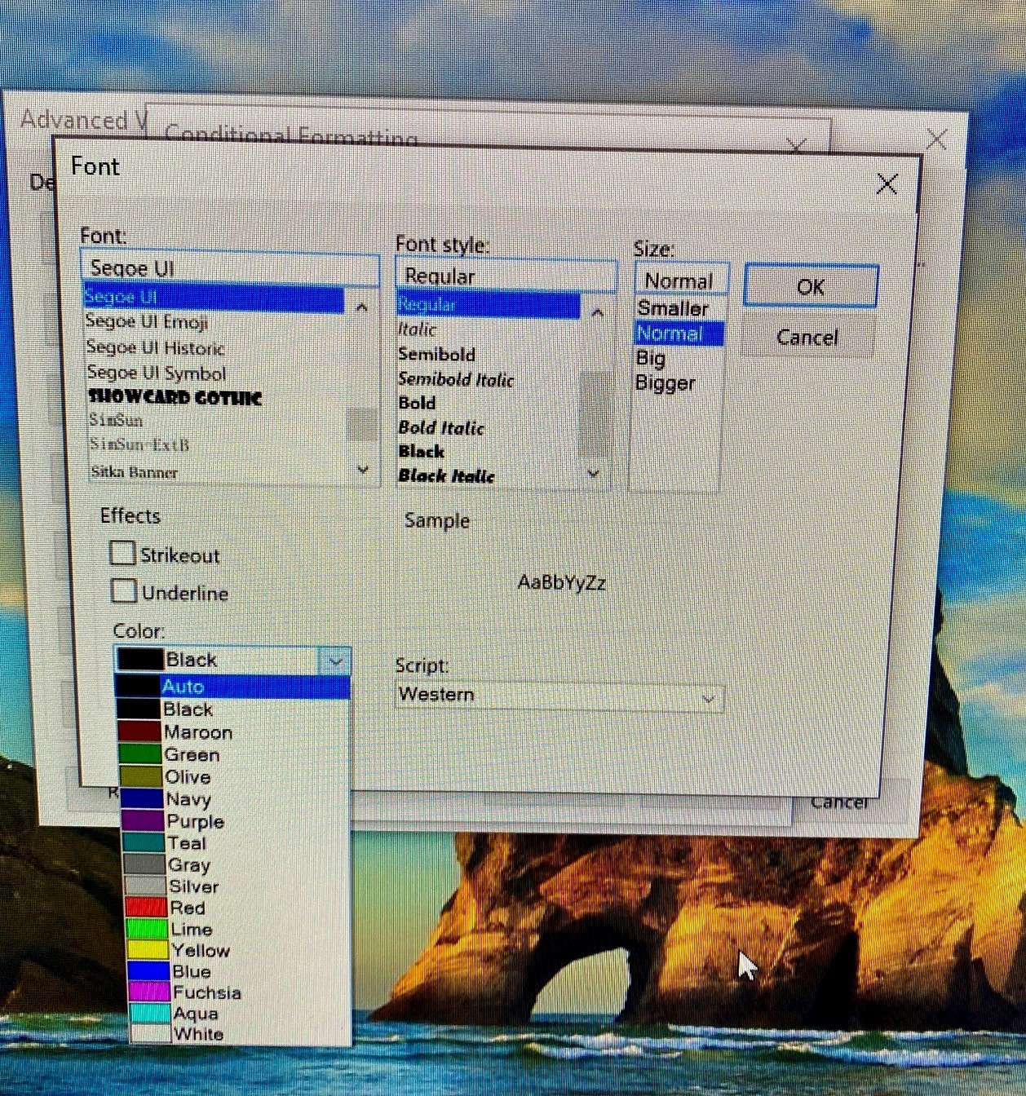
Task: Close the Advanced window behind
Action: click(936, 139)
